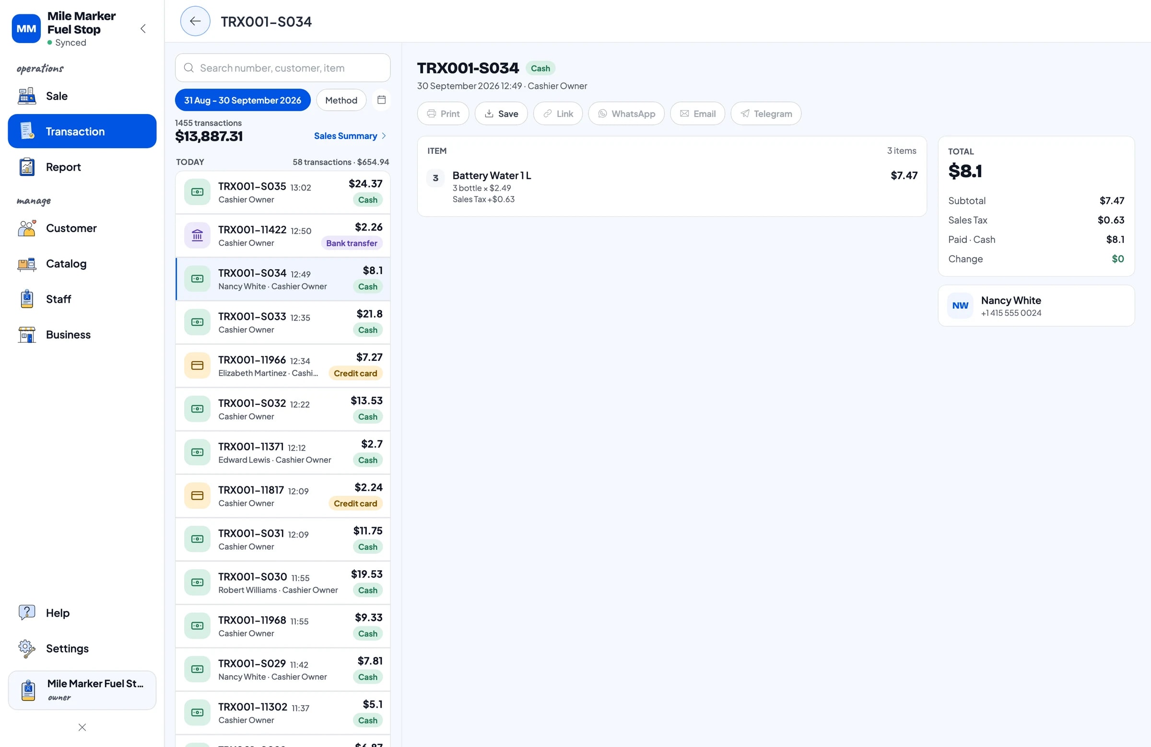1151x747 pixels.
Task: Collapse the sidebar with the chevron
Action: pyautogui.click(x=143, y=28)
